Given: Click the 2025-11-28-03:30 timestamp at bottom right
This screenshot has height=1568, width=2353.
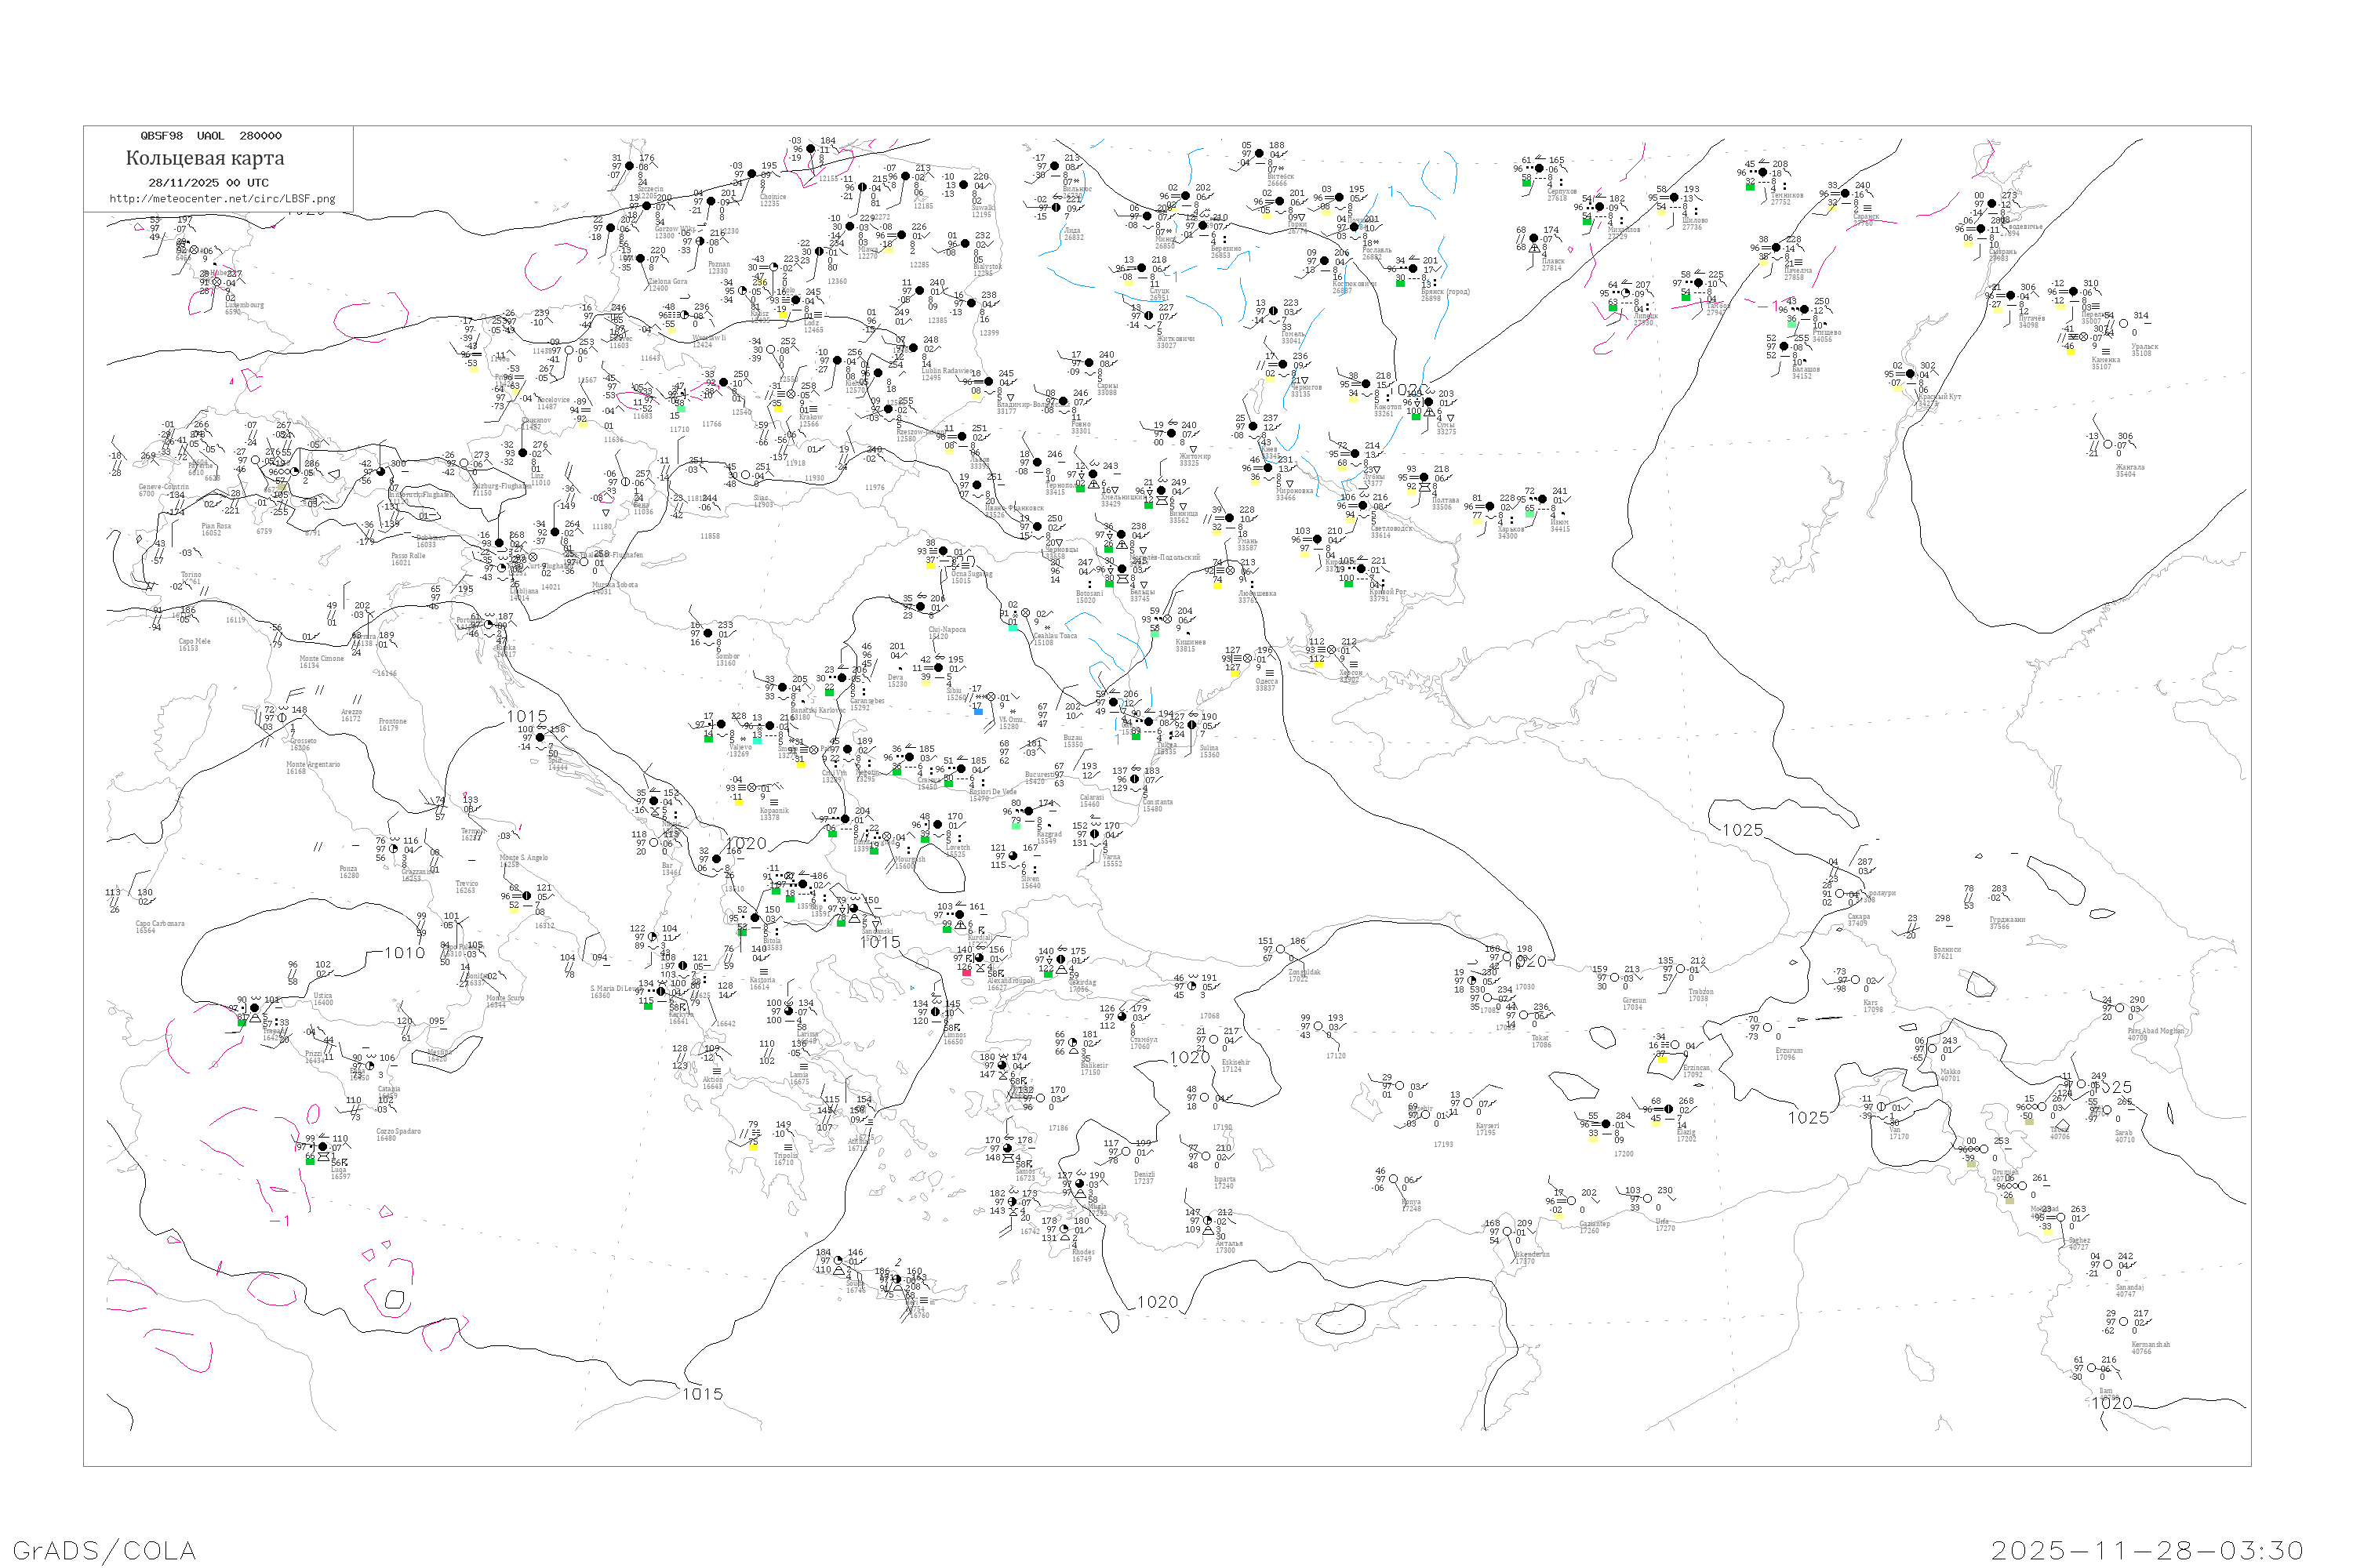Looking at the screenshot, I should [x=2147, y=1550].
